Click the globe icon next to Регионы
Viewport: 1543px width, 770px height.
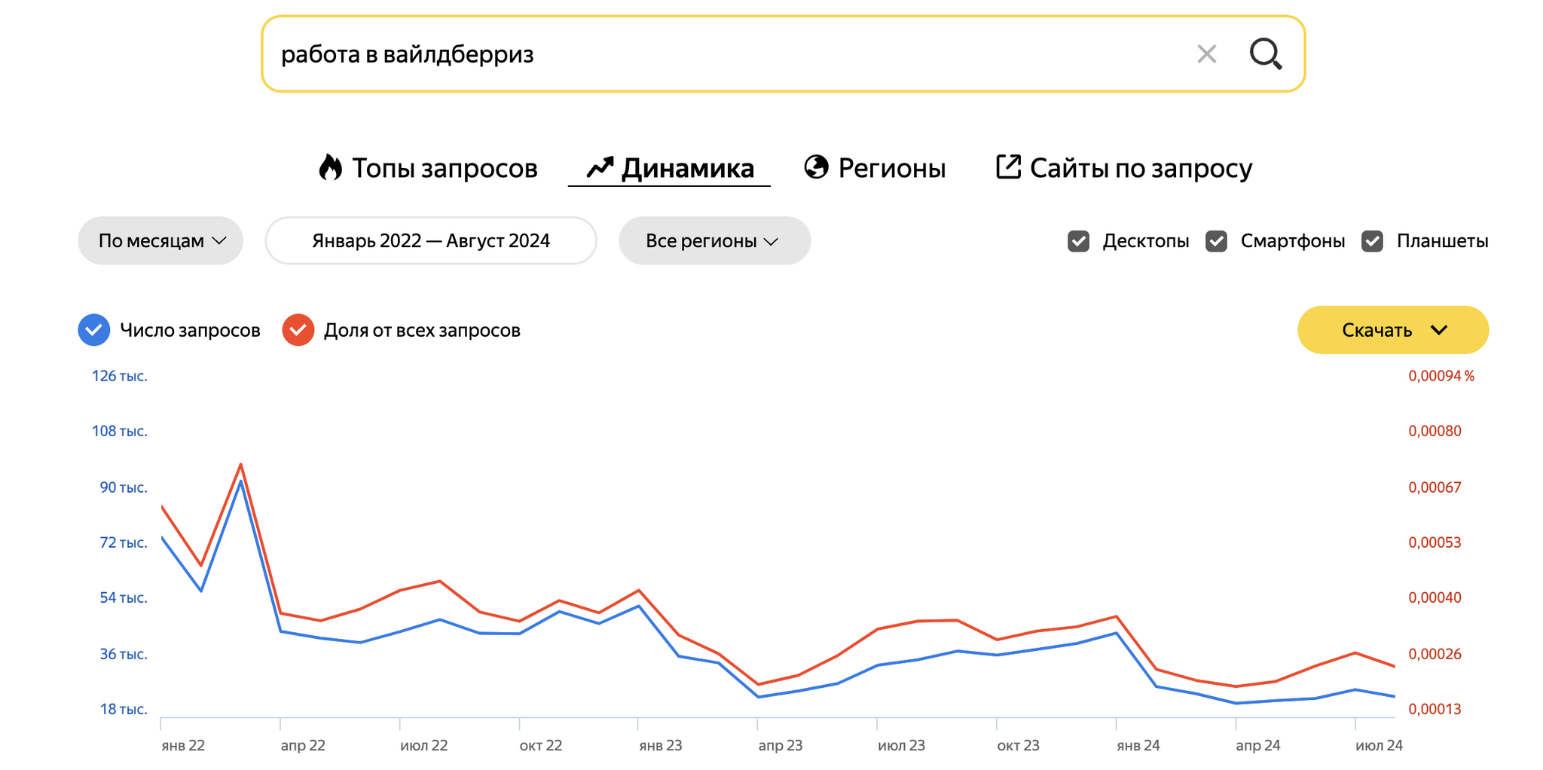click(x=816, y=167)
